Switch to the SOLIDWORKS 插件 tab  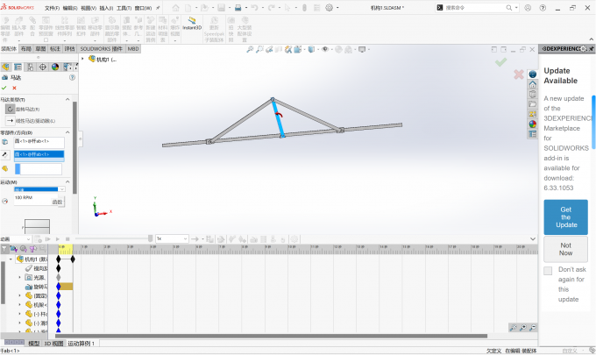pos(101,49)
